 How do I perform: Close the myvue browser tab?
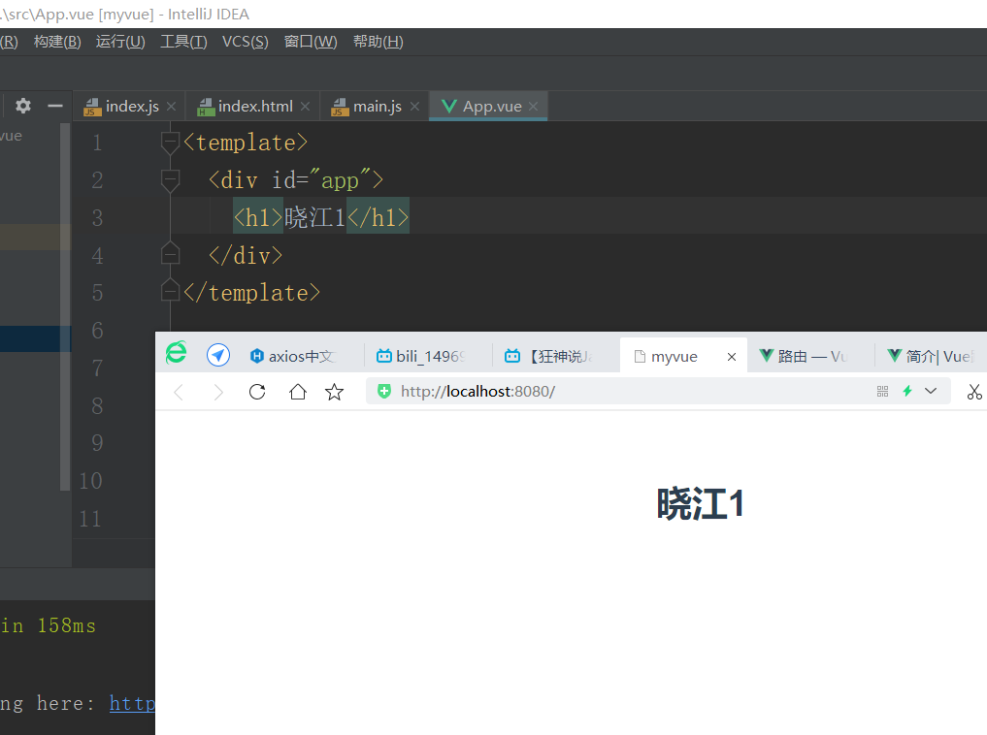tap(732, 357)
